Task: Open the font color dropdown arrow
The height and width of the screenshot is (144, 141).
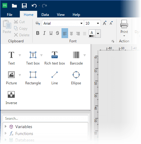Action: coord(98,34)
